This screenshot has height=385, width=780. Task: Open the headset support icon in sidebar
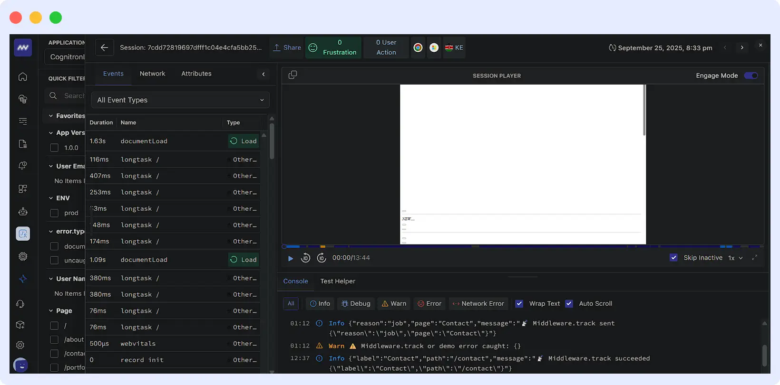(x=20, y=304)
